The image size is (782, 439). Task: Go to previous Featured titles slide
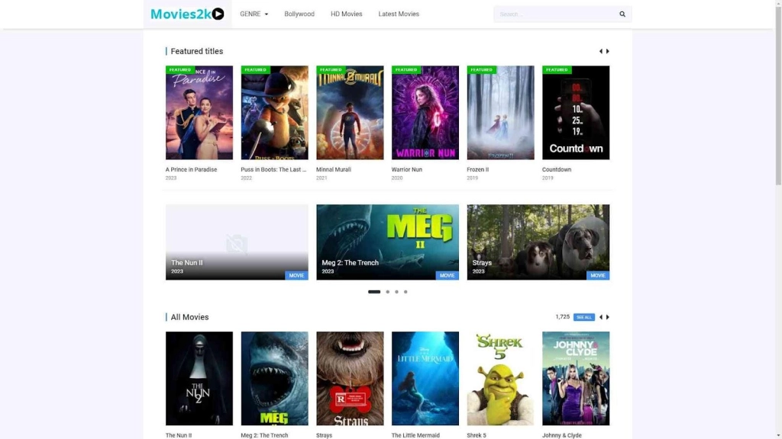pos(600,51)
